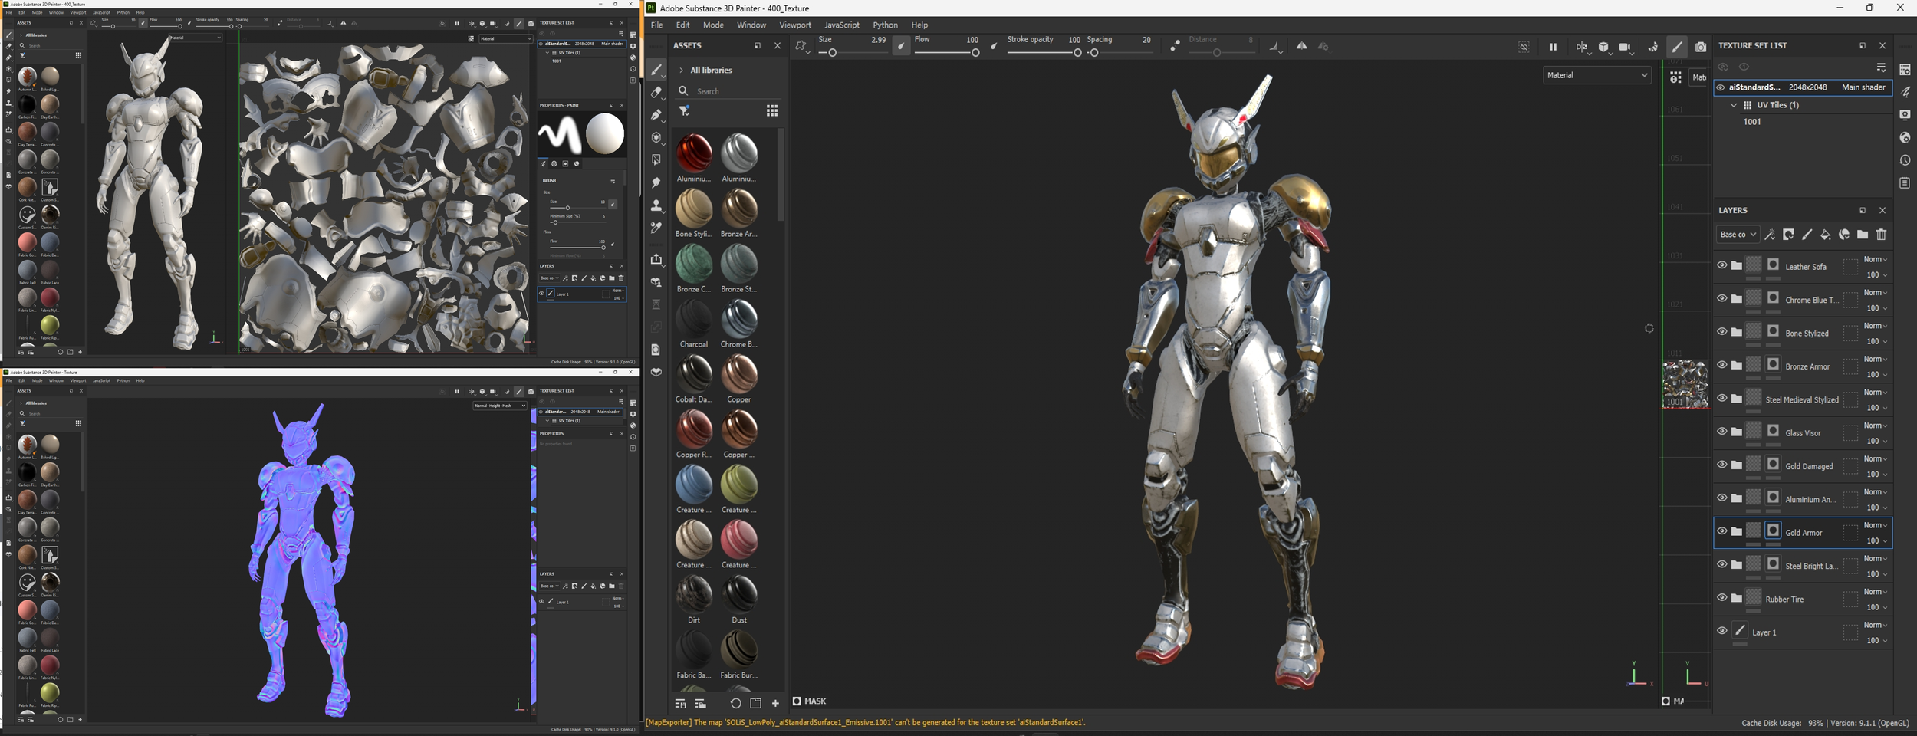Collapse the UV Tiles (1) tree

tap(1733, 105)
